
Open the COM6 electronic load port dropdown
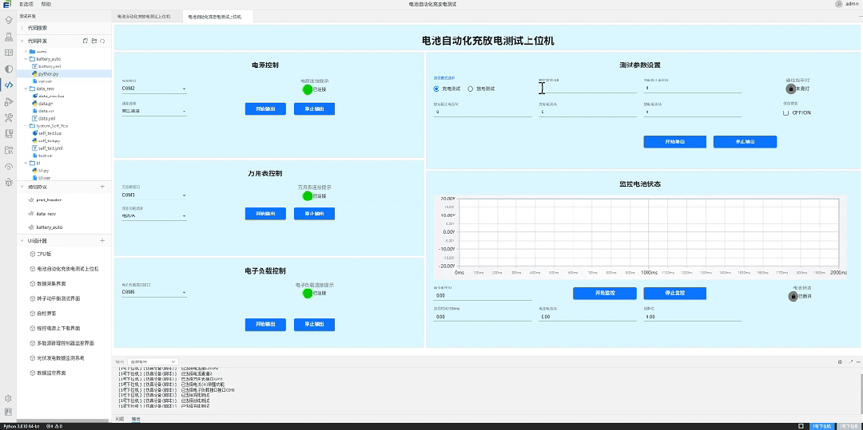154,293
